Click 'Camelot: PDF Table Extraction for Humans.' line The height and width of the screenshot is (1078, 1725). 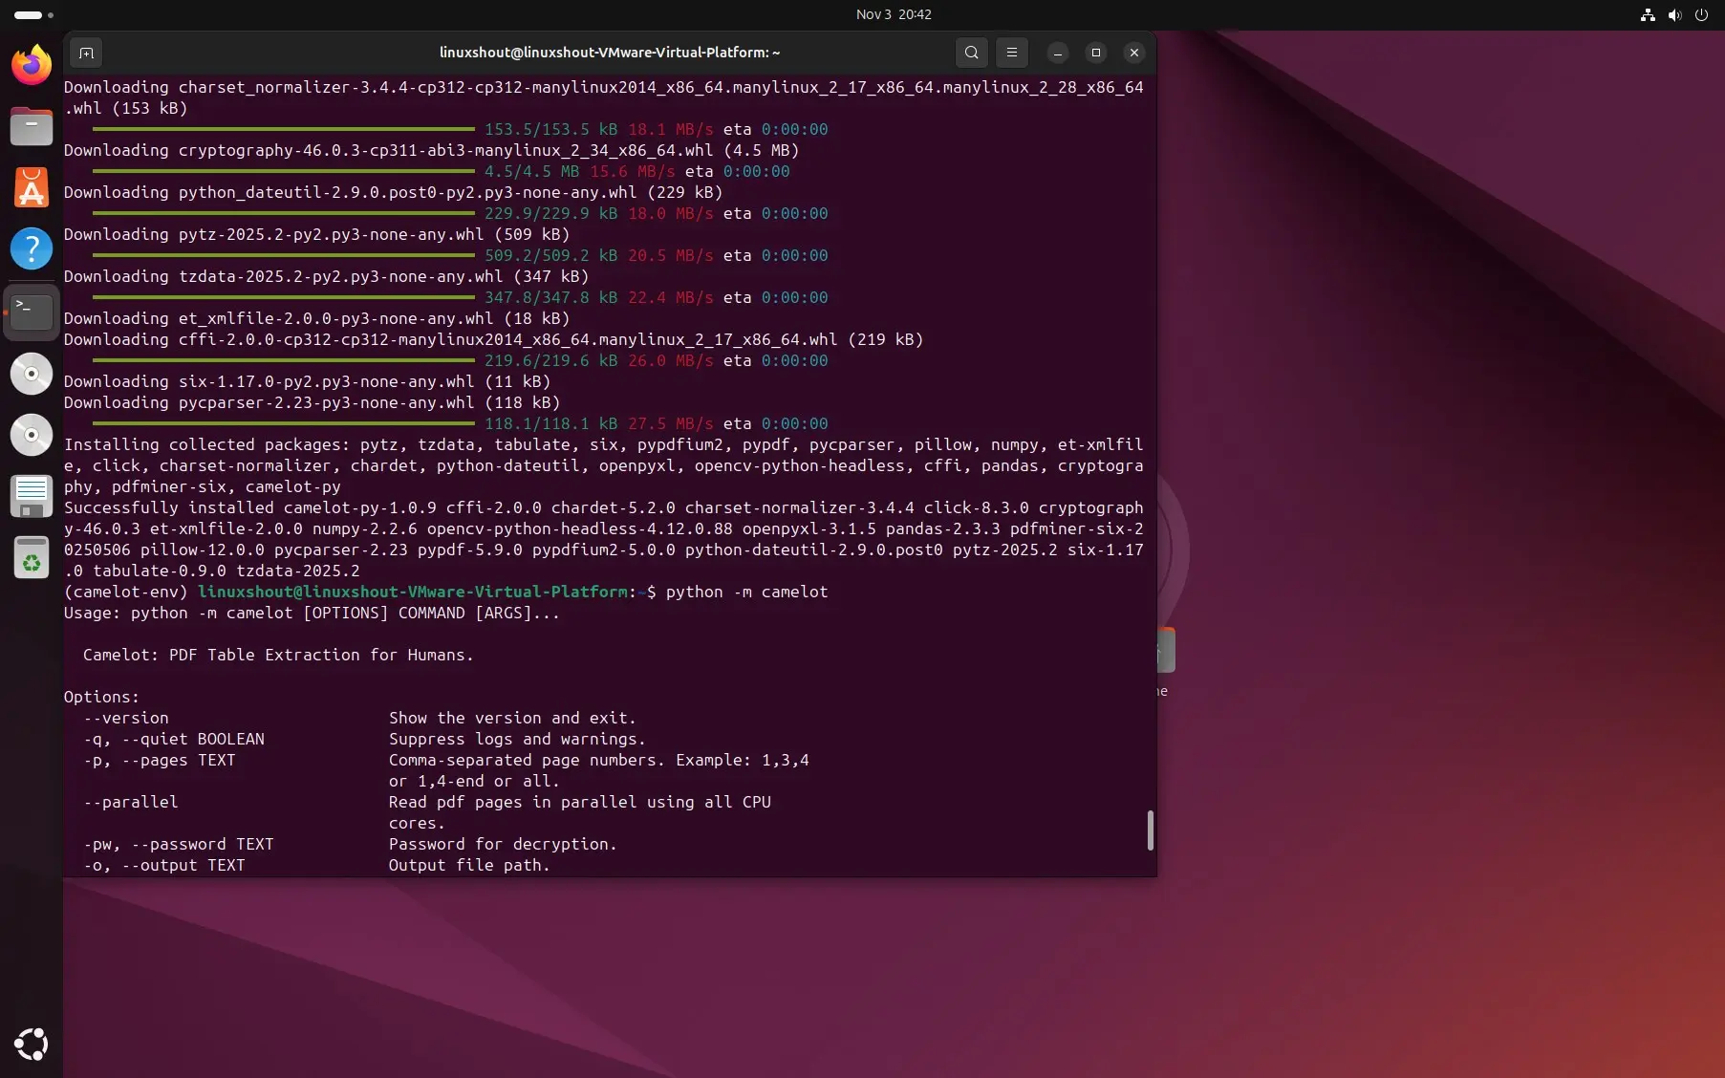pos(278,655)
